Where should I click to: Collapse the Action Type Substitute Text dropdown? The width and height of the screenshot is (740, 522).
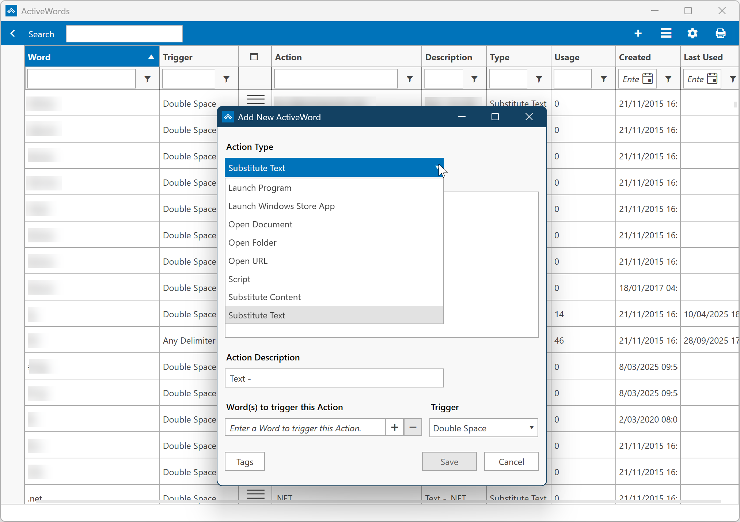click(437, 168)
